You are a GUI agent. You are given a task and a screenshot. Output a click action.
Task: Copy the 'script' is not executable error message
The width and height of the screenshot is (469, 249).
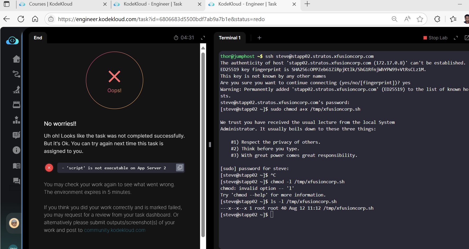(180, 168)
